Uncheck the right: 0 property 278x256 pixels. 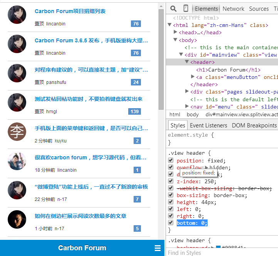[171, 216]
